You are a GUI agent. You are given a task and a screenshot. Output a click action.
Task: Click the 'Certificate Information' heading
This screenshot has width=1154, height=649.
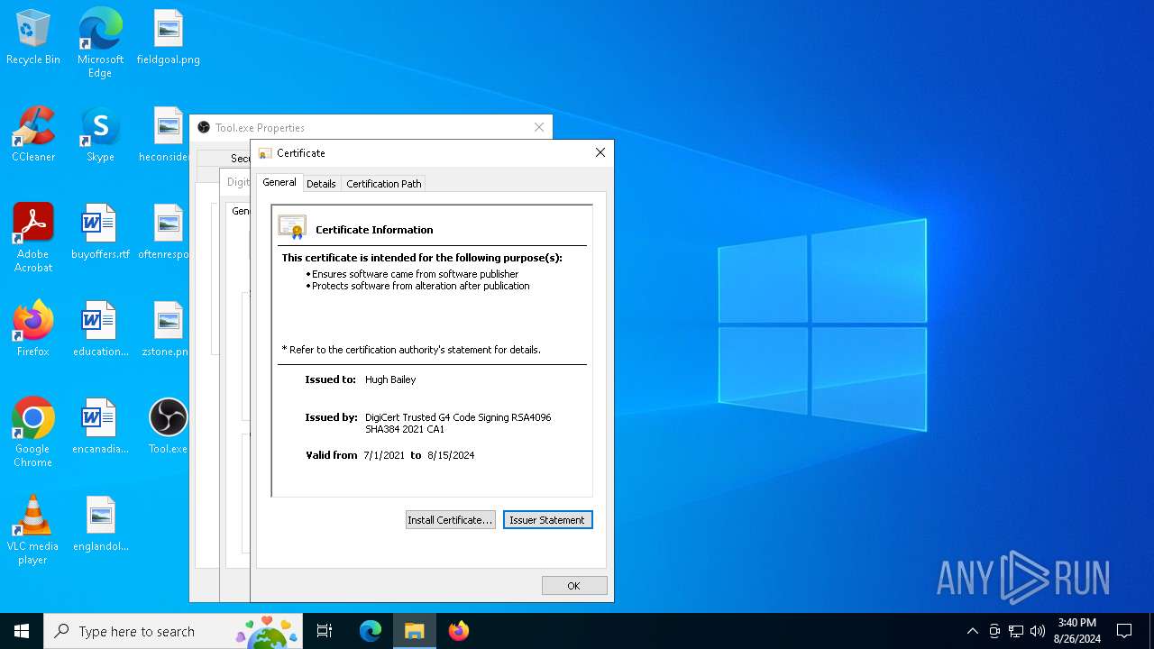374,230
